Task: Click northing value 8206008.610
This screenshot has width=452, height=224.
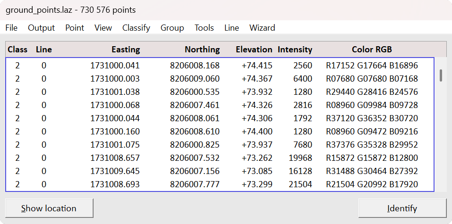Action: tap(195, 132)
